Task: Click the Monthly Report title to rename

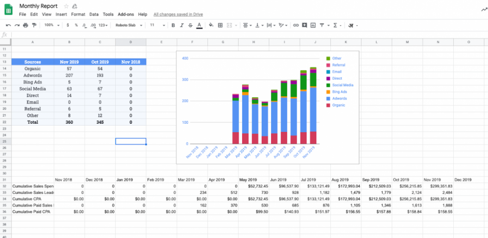Action: pyautogui.click(x=38, y=6)
